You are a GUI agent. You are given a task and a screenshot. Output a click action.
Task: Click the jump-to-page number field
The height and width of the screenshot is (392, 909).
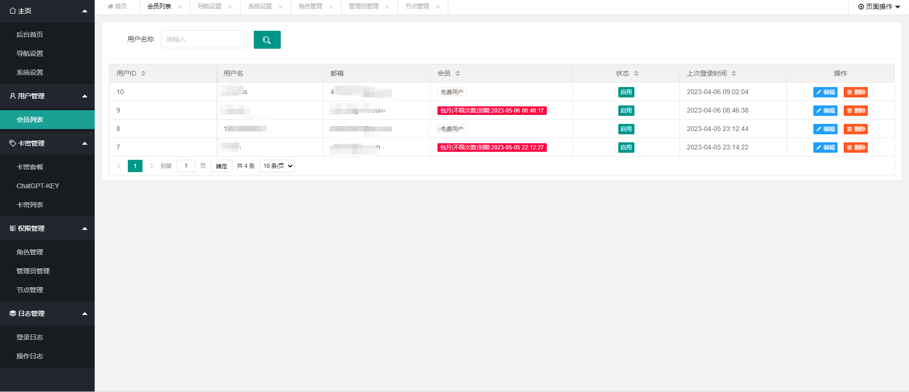click(x=186, y=166)
